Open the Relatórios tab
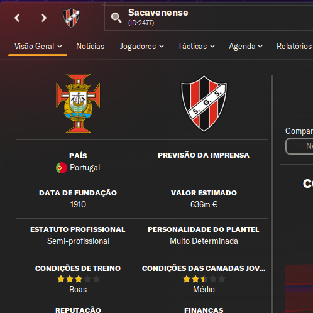Viewport: 313px width, 313px height. (x=294, y=47)
